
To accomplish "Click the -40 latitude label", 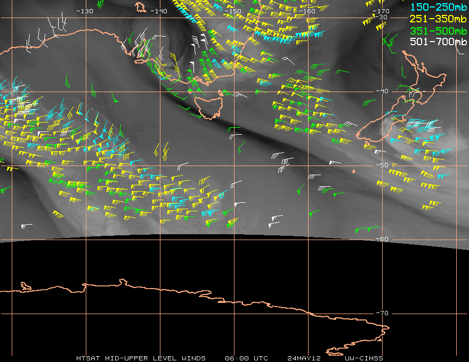I will pyautogui.click(x=382, y=91).
